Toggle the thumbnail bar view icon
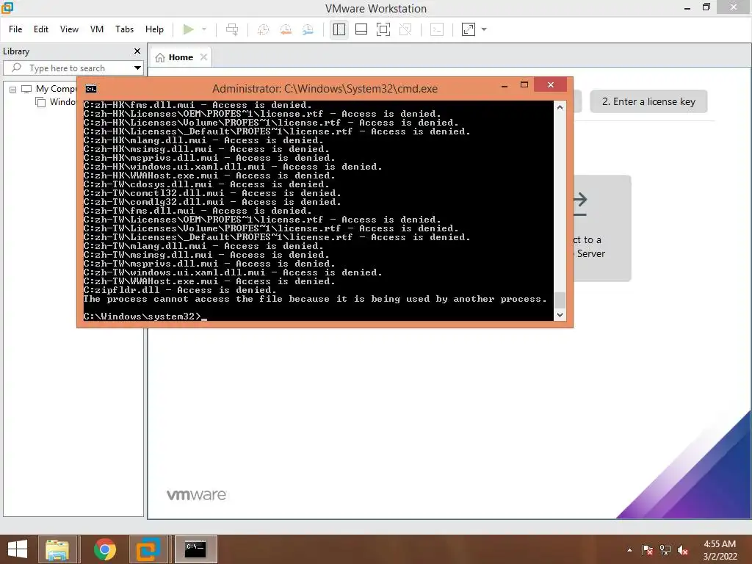Screen dimensions: 752x564 (x=361, y=29)
